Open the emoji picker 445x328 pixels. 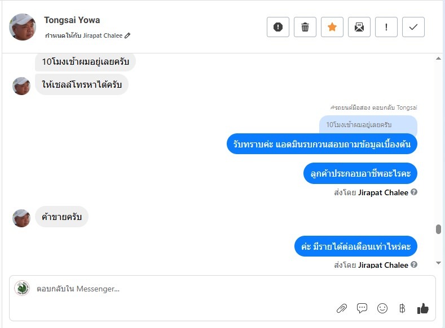point(382,308)
